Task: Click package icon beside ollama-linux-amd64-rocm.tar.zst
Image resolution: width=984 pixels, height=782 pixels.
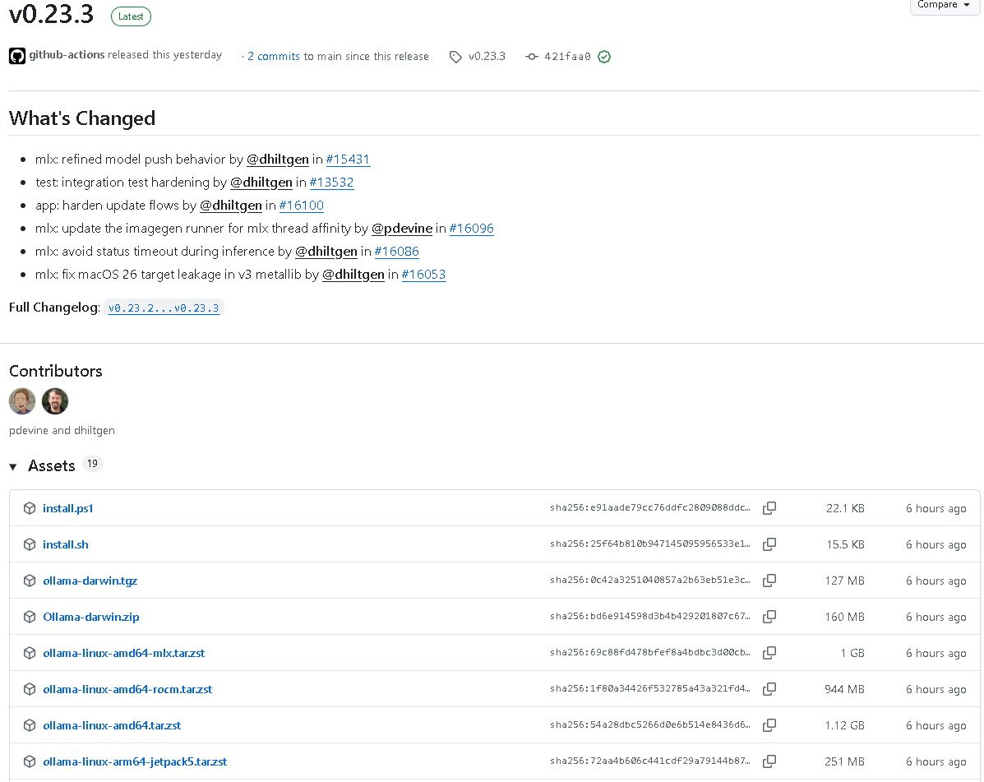Action: [x=30, y=689]
